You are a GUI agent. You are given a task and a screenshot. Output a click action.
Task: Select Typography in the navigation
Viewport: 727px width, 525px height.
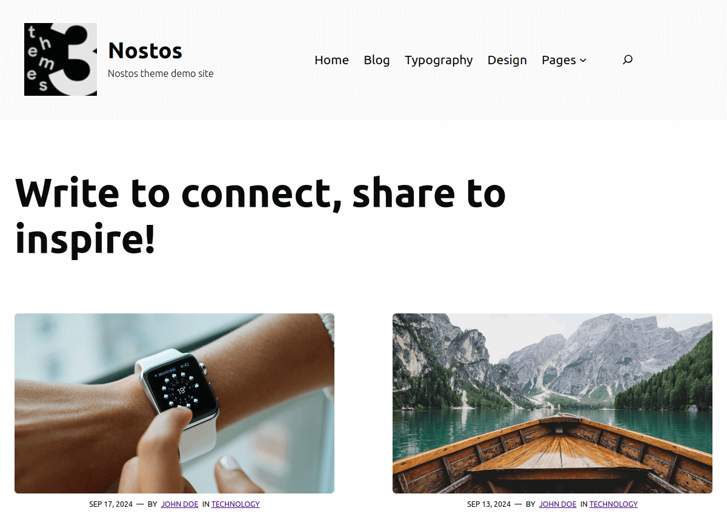coord(439,60)
